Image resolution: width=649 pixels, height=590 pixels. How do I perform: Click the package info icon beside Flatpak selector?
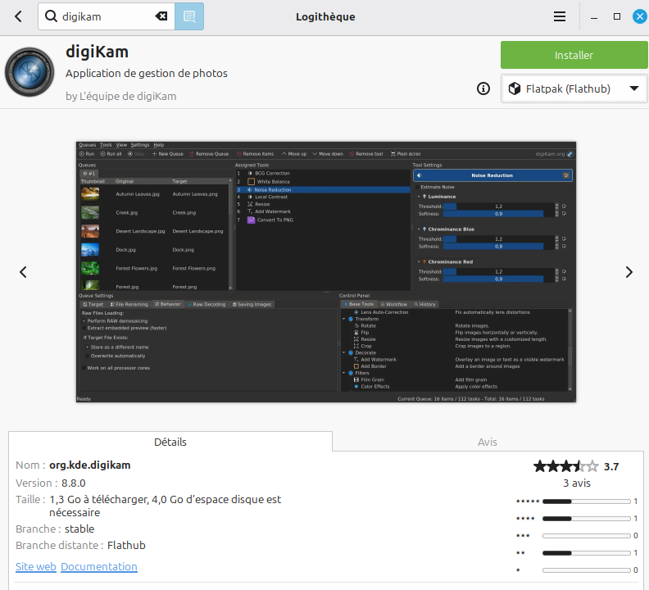click(x=483, y=88)
